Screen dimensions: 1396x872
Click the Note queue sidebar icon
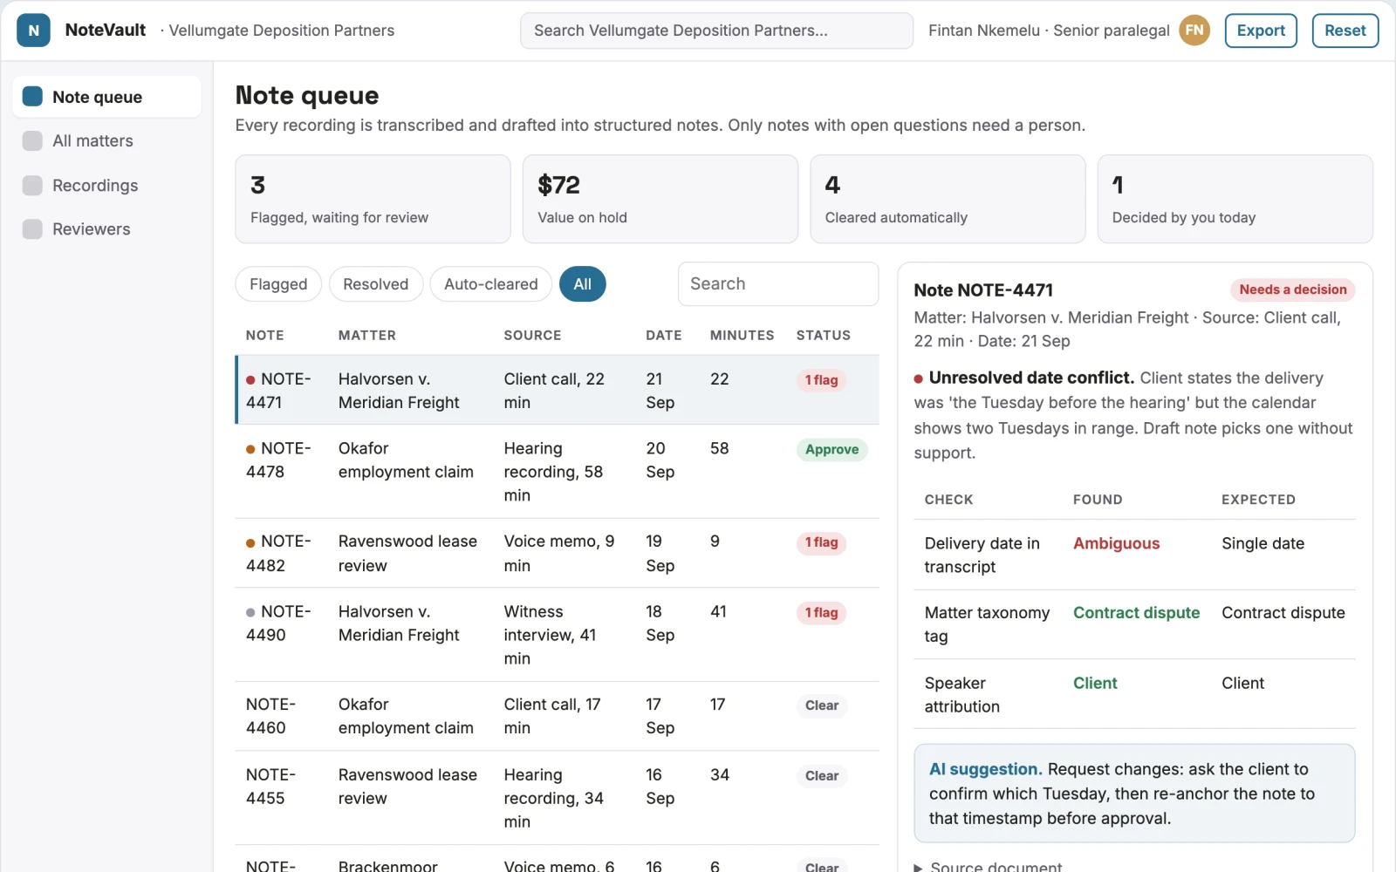[32, 97]
